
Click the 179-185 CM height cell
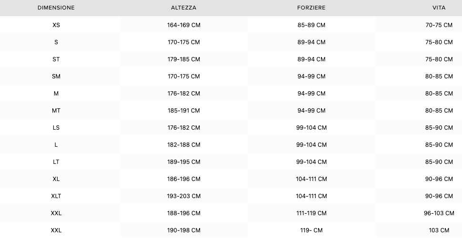pyautogui.click(x=183, y=59)
